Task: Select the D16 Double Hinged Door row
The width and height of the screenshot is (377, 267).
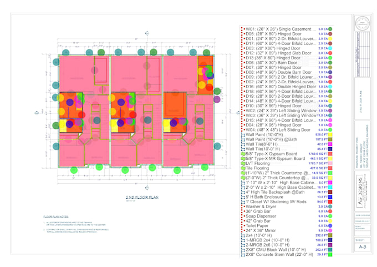Action: [x=287, y=87]
